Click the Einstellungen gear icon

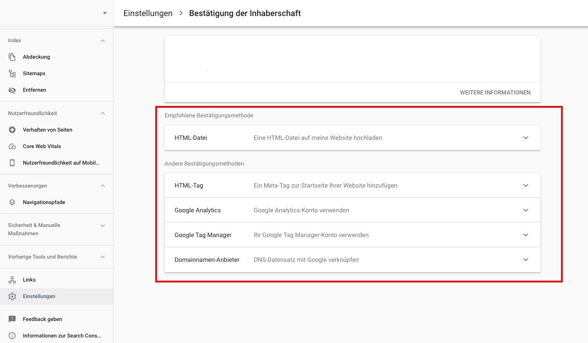(12, 296)
